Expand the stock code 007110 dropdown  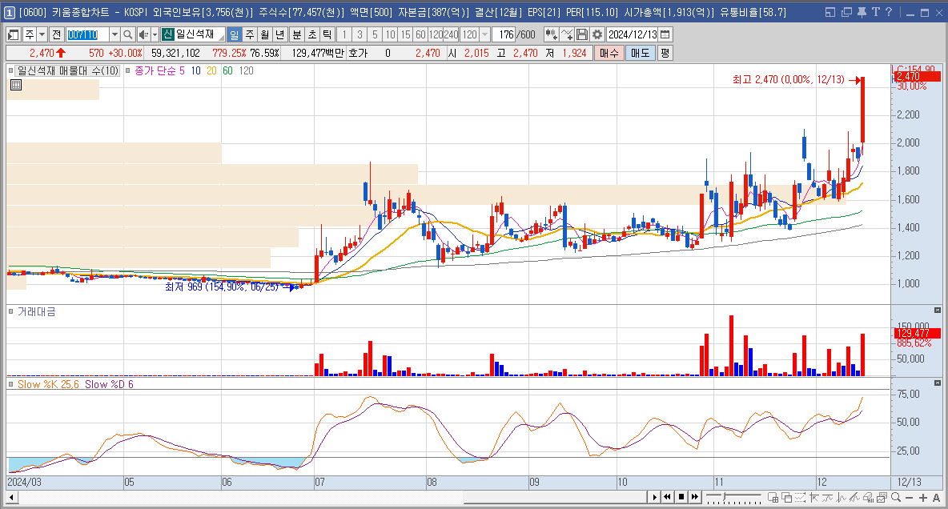click(x=114, y=35)
